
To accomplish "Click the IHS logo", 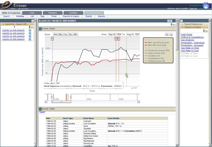I will point(206,6).
